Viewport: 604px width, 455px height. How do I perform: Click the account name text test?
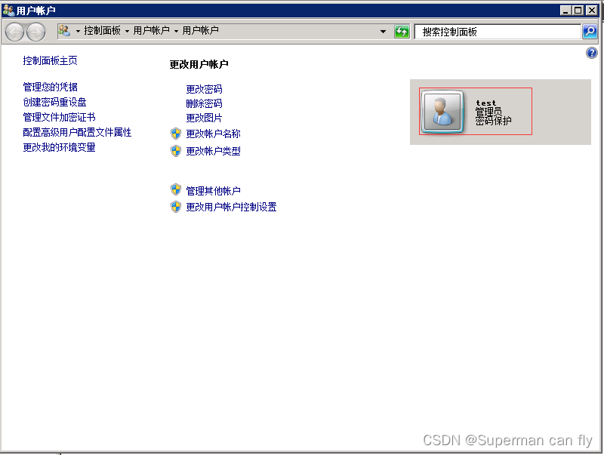(x=485, y=103)
